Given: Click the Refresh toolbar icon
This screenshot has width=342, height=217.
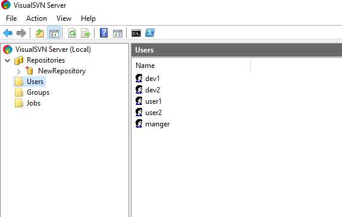Looking at the screenshot, I should (72, 33).
